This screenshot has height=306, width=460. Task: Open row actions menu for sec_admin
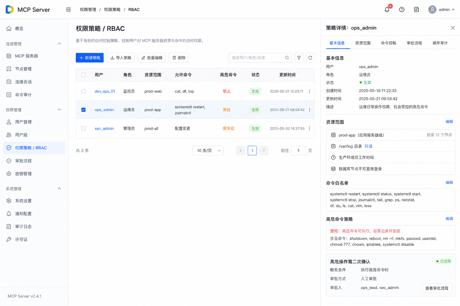[309, 128]
